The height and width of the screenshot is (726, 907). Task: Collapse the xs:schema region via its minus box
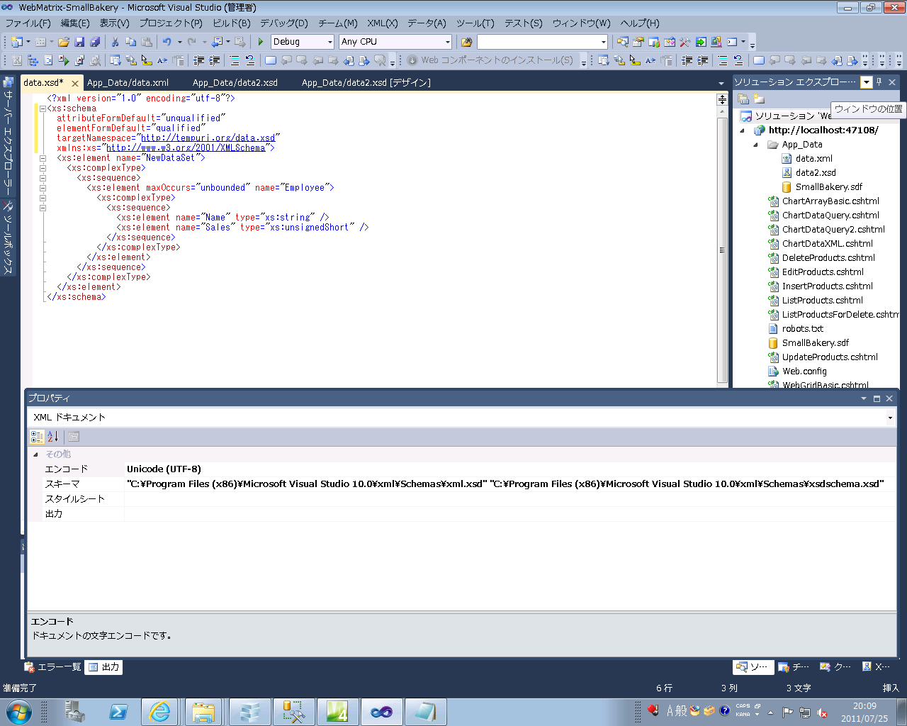pyautogui.click(x=44, y=108)
